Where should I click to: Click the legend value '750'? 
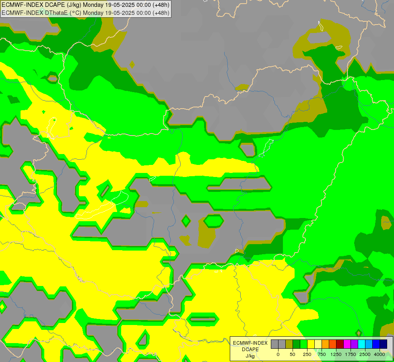click(322, 354)
